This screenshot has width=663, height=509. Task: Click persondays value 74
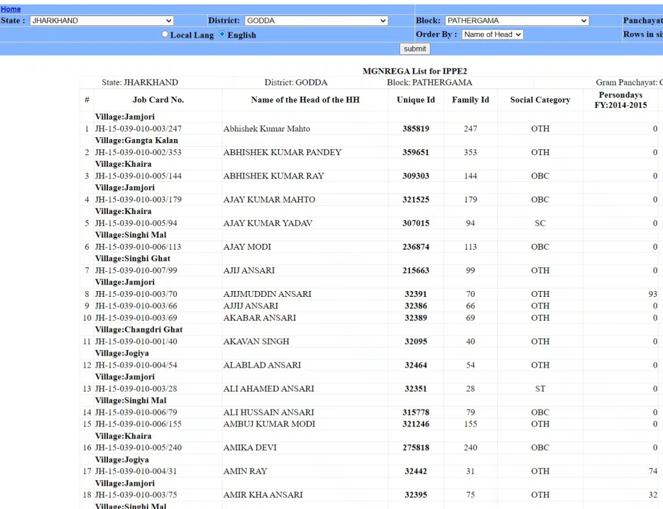click(x=653, y=471)
